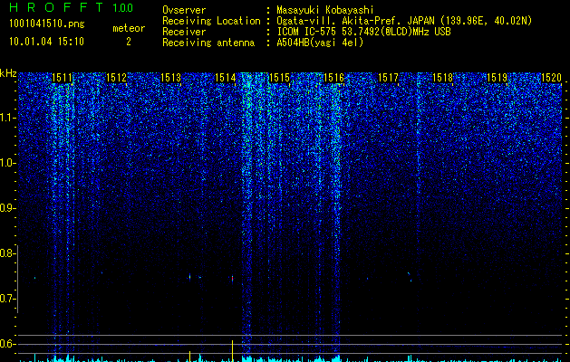The height and width of the screenshot is (362, 570).
Task: Click the A504HB(yagi 4el) antenna text
Action: coord(320,43)
